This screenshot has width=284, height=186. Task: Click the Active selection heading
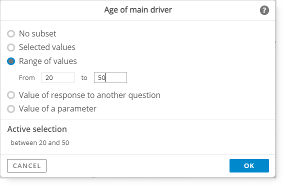tap(37, 129)
